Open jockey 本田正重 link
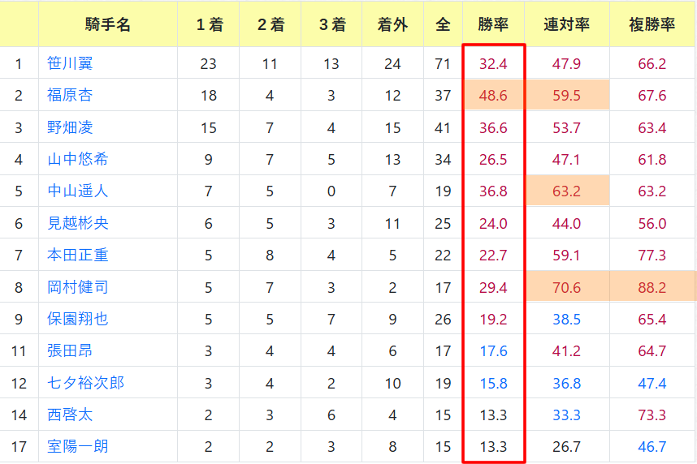This screenshot has width=697, height=464. (78, 255)
